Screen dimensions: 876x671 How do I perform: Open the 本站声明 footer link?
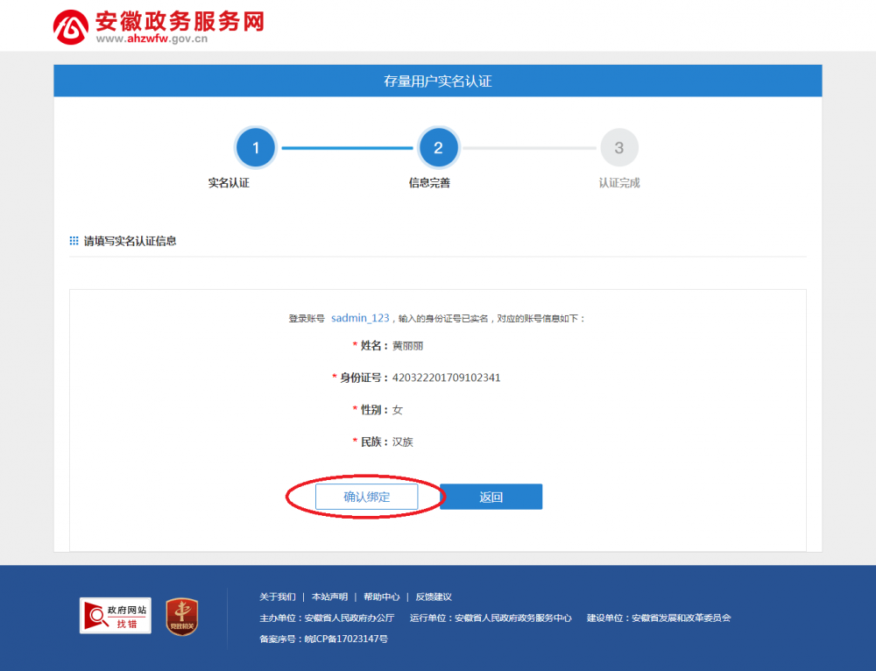[329, 597]
